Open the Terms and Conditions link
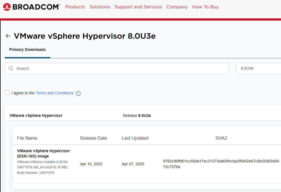This screenshot has width=281, height=192. coord(54,93)
